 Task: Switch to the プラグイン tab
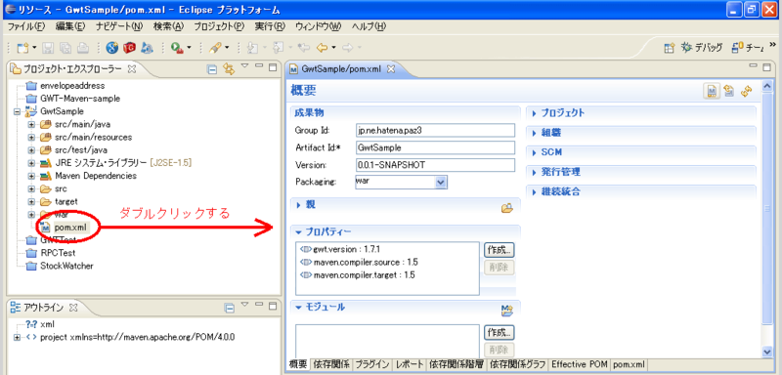(372, 364)
